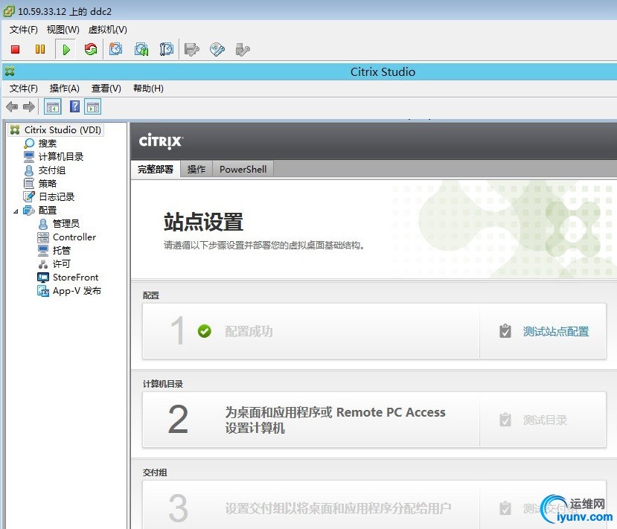Click the green Power On play icon
The image size is (617, 529).
pos(65,50)
